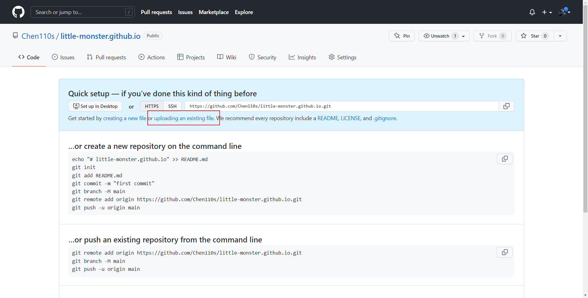Open little-monster.github.io repository link

[x=100, y=36]
